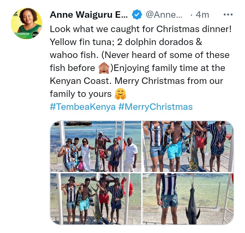Open the #TembeaKenya hashtag

tap(82, 107)
